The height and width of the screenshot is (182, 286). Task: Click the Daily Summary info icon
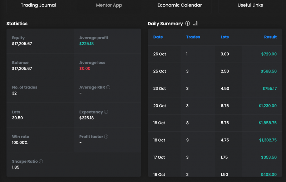(188, 24)
